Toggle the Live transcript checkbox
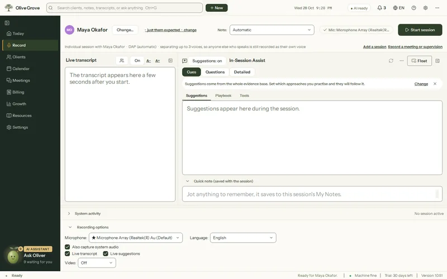The image size is (447, 279). coord(67,254)
